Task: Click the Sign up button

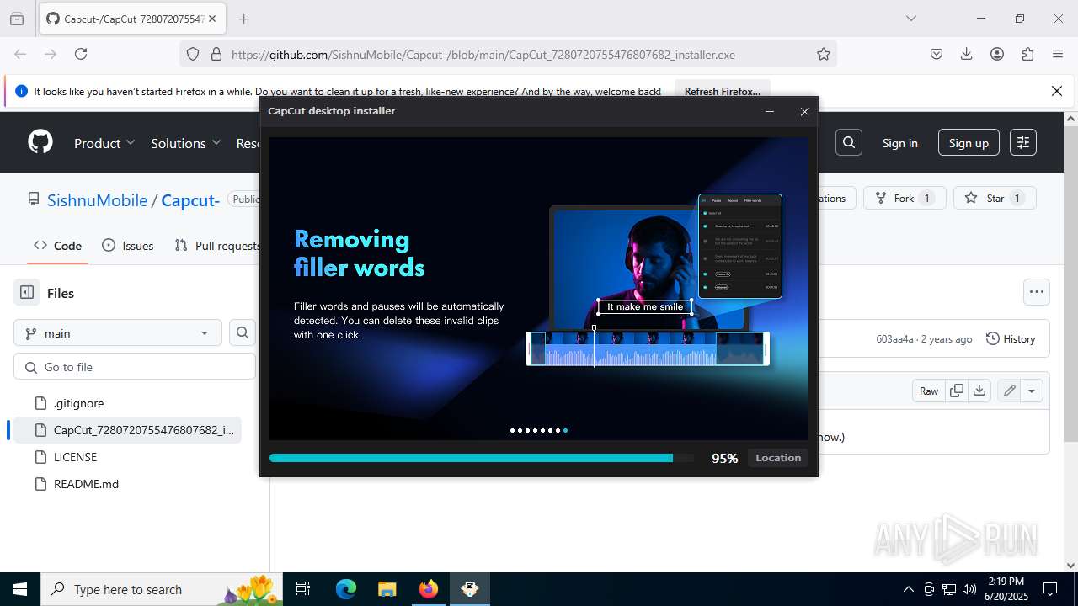Action: pyautogui.click(x=969, y=143)
